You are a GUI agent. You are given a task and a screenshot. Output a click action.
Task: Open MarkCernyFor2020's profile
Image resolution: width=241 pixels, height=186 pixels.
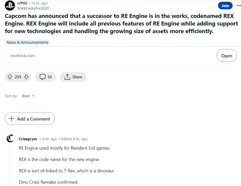(33, 8)
